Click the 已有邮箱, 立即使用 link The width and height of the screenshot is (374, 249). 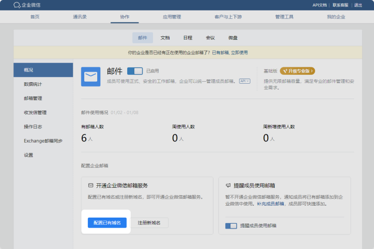[230, 52]
